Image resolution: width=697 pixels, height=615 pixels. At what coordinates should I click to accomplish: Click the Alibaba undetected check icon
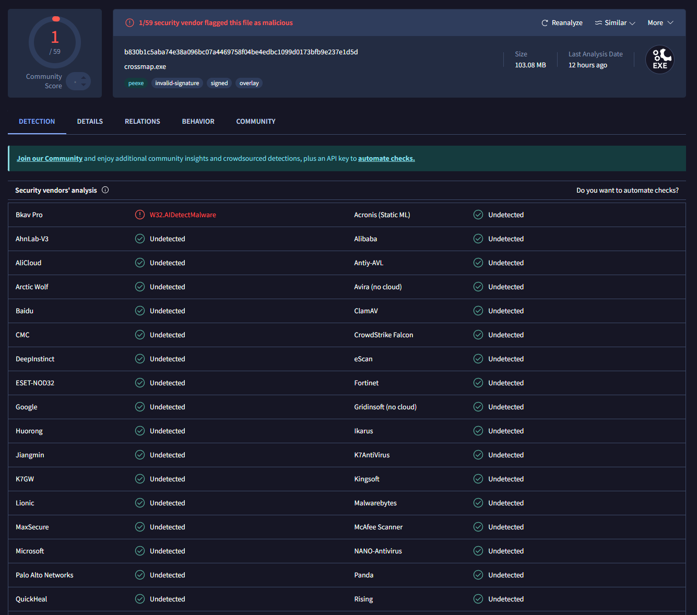[x=478, y=239]
